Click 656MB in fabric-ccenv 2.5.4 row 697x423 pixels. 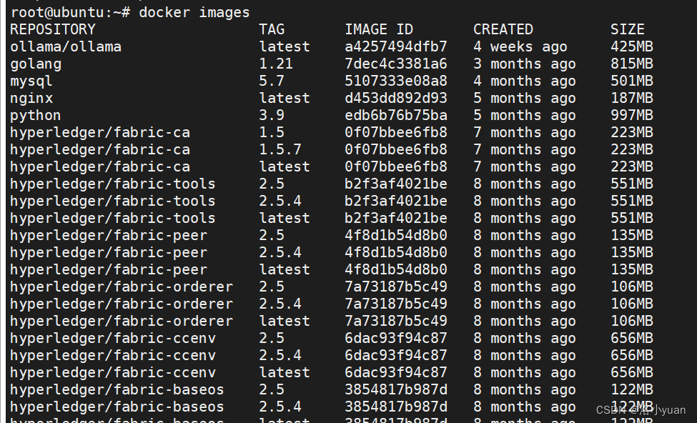click(x=632, y=355)
